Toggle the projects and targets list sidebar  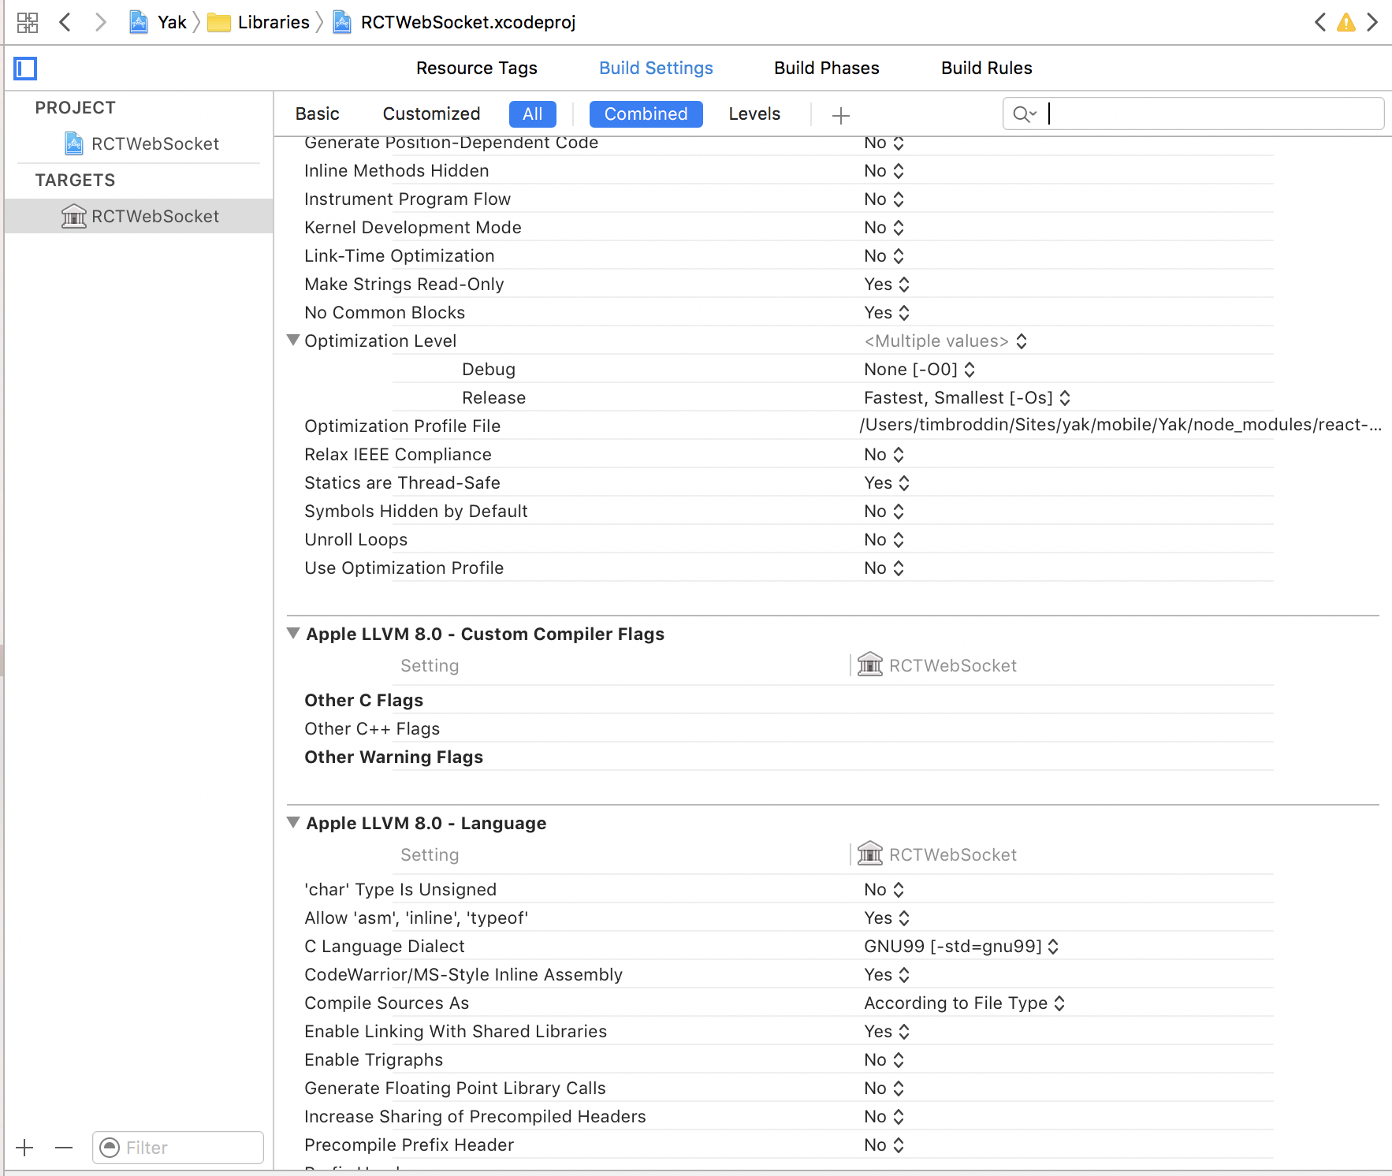(25, 69)
